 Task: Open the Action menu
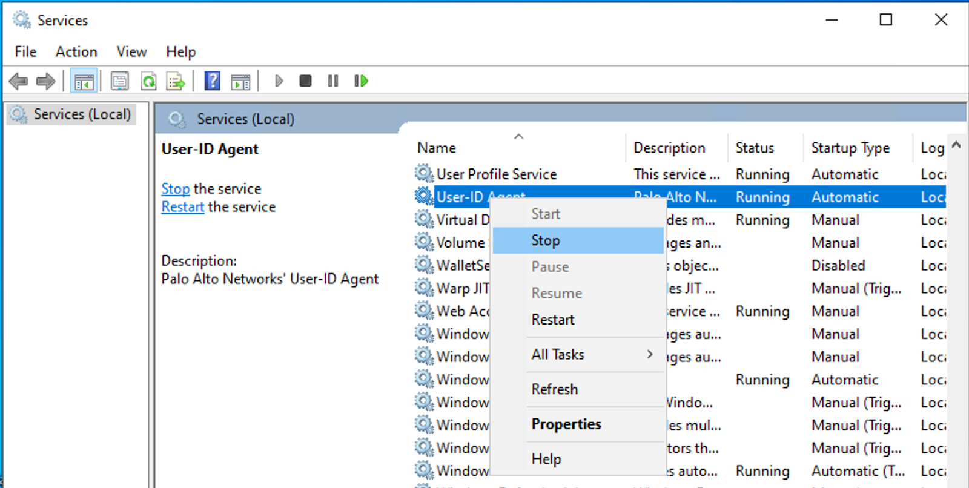coord(76,52)
